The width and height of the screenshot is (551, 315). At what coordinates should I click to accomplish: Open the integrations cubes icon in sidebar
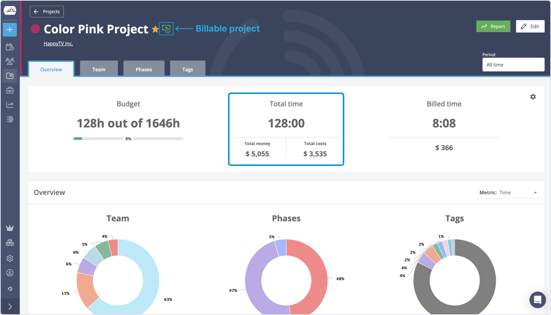pos(10,243)
